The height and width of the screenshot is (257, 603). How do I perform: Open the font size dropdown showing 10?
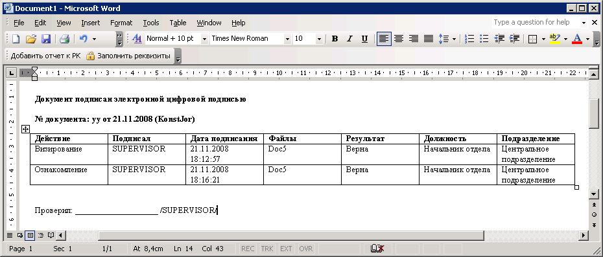click(x=319, y=39)
